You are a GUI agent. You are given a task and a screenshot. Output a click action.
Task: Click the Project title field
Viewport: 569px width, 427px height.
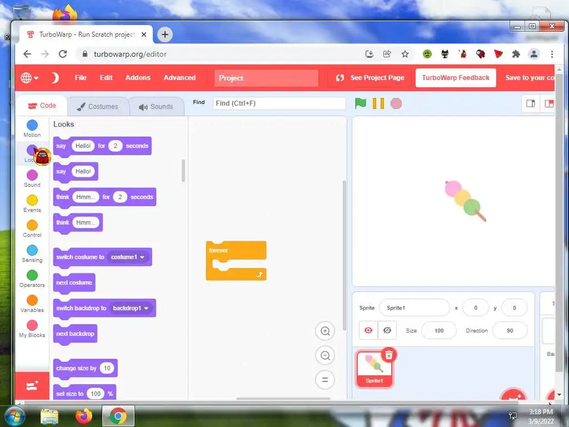click(266, 78)
